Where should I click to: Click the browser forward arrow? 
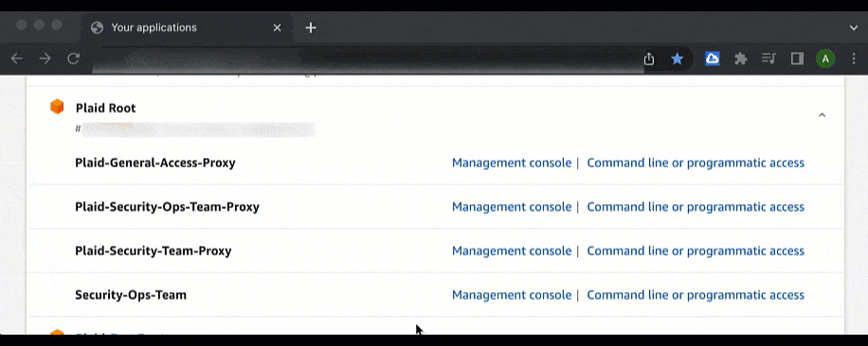point(45,59)
